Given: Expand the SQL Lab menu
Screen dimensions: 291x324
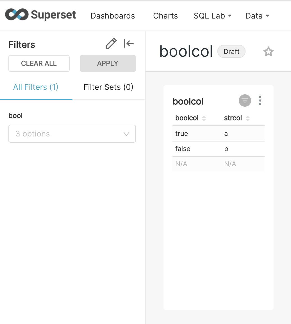Looking at the screenshot, I should point(212,16).
